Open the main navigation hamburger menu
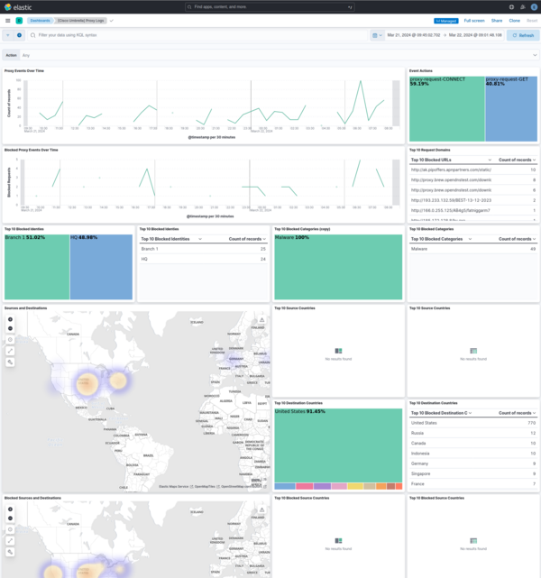The image size is (541, 578). (x=7, y=19)
